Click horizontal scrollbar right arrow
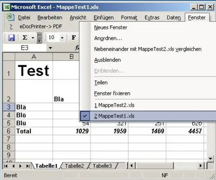The image size is (216, 180). pyautogui.click(x=201, y=166)
